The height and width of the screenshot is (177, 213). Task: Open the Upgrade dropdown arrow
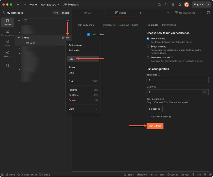coord(208,4)
